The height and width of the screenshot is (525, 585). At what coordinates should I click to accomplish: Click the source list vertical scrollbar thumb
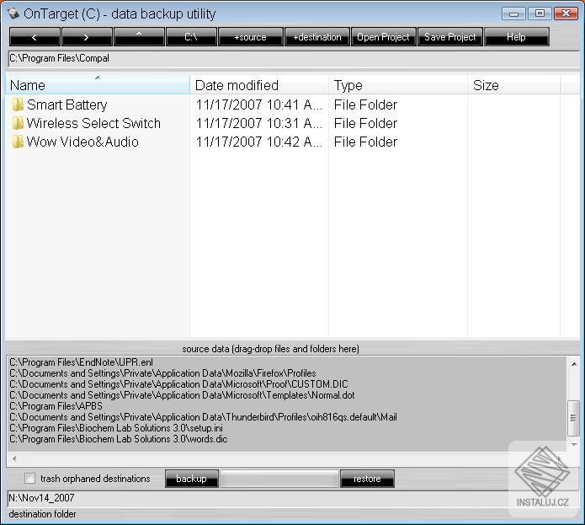[573, 418]
